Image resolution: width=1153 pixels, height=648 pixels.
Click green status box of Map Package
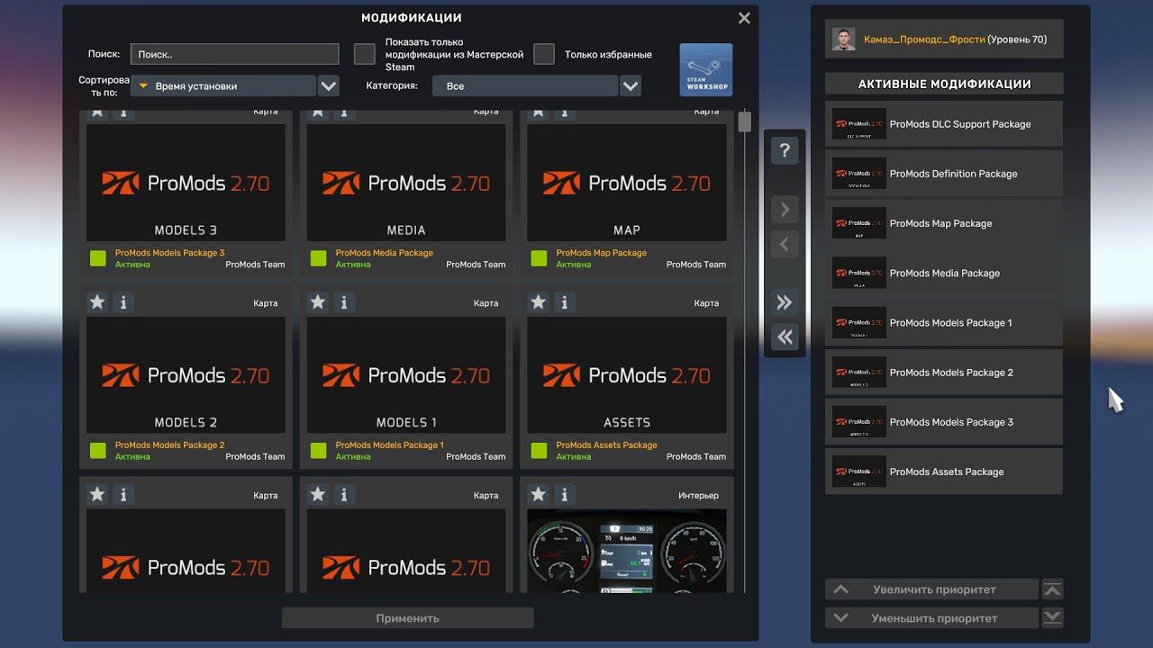coord(540,259)
